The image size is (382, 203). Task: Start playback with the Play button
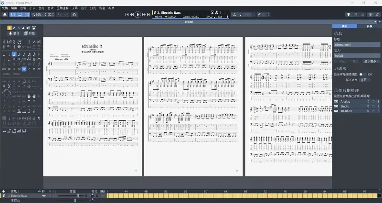tap(138, 15)
